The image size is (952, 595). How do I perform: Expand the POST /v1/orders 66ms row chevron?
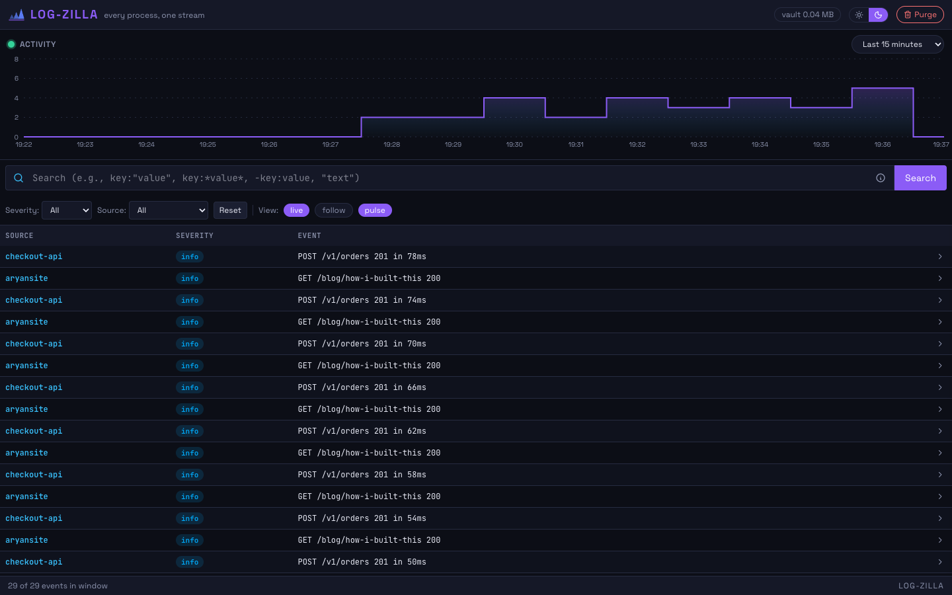click(x=940, y=387)
